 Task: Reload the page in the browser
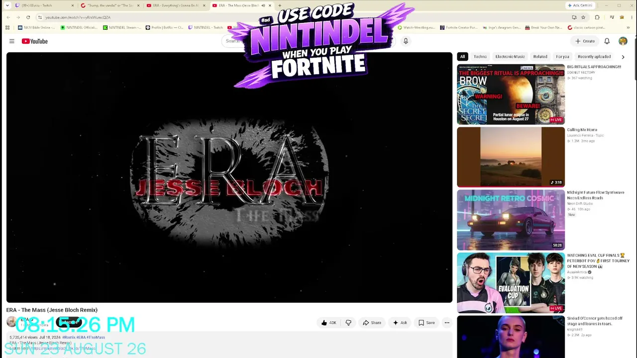(x=28, y=17)
